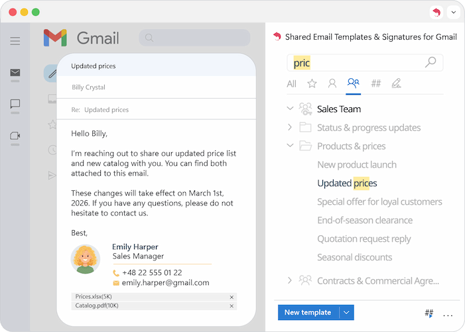Select the Quotation request reply template
This screenshot has height=332, width=465.
click(364, 239)
